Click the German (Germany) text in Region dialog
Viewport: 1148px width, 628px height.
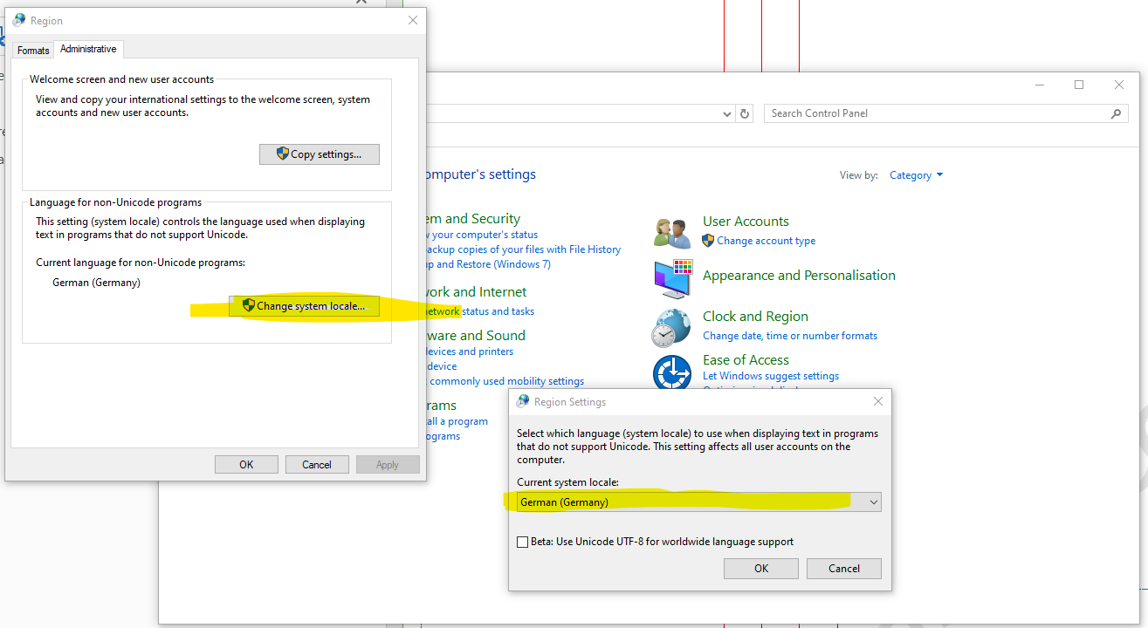(96, 283)
